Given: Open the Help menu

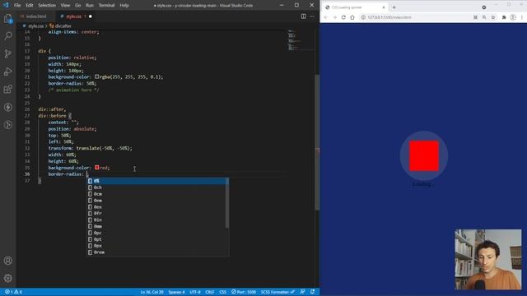Looking at the screenshot, I should (124, 6).
